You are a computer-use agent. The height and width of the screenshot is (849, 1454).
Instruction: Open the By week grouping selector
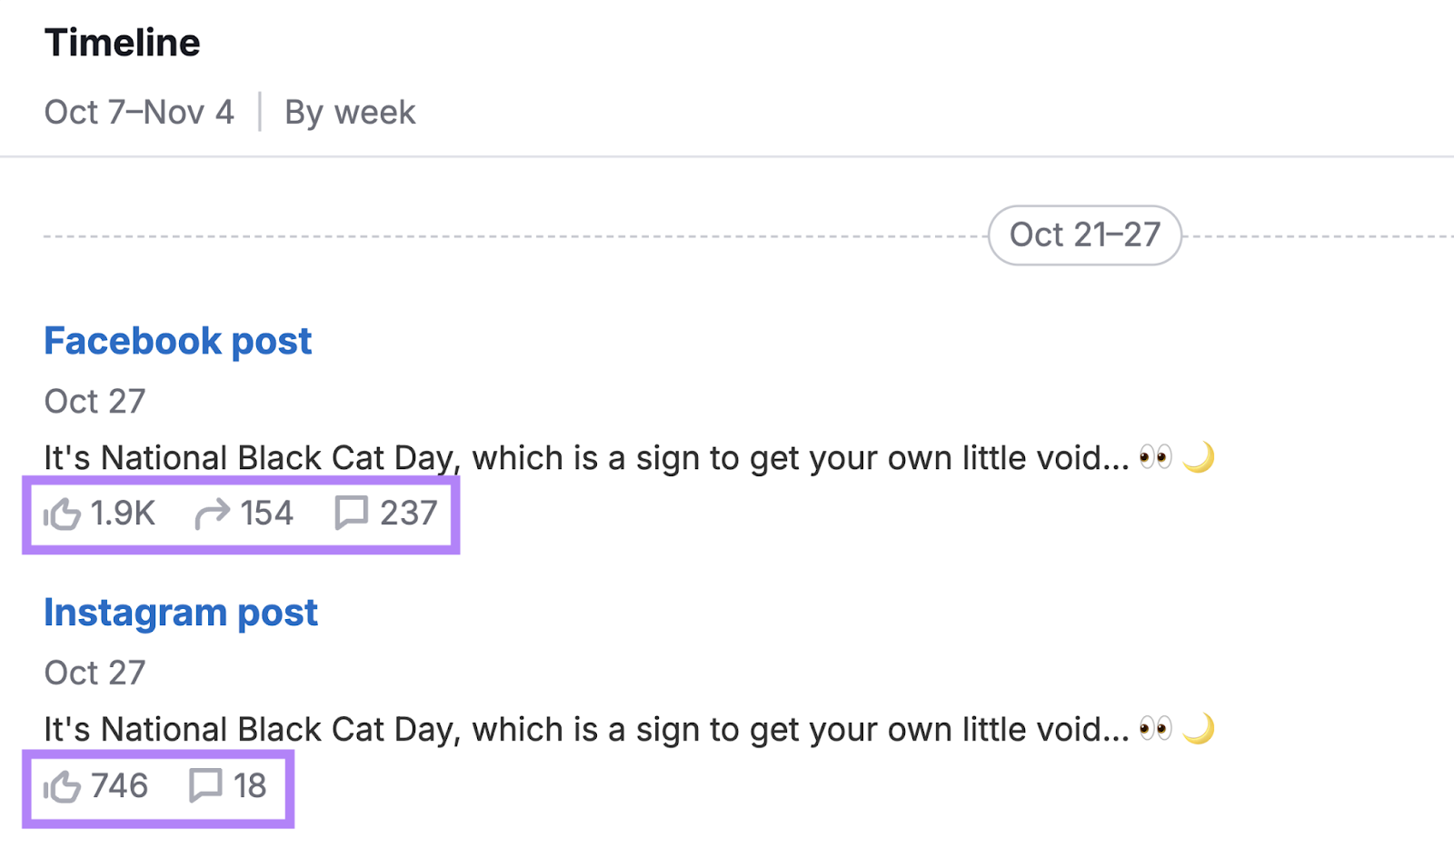pos(350,112)
